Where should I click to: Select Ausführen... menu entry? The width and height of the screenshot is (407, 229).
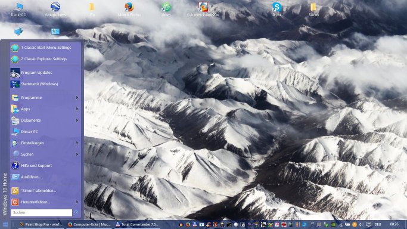(45, 177)
